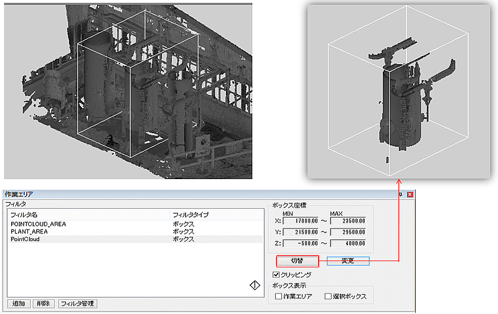Click the Y MIN field 21500.00
The height and width of the screenshot is (314, 498).
tap(301, 232)
